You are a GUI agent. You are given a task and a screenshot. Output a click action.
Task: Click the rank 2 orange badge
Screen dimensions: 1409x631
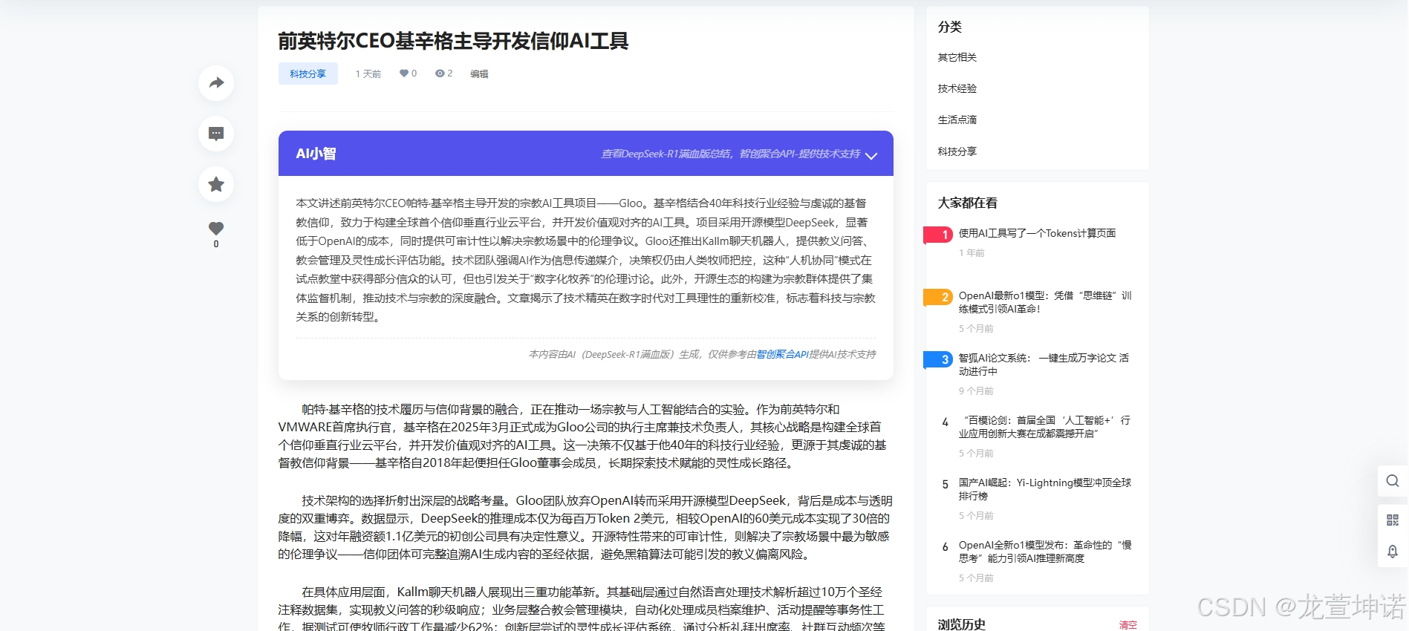click(938, 297)
